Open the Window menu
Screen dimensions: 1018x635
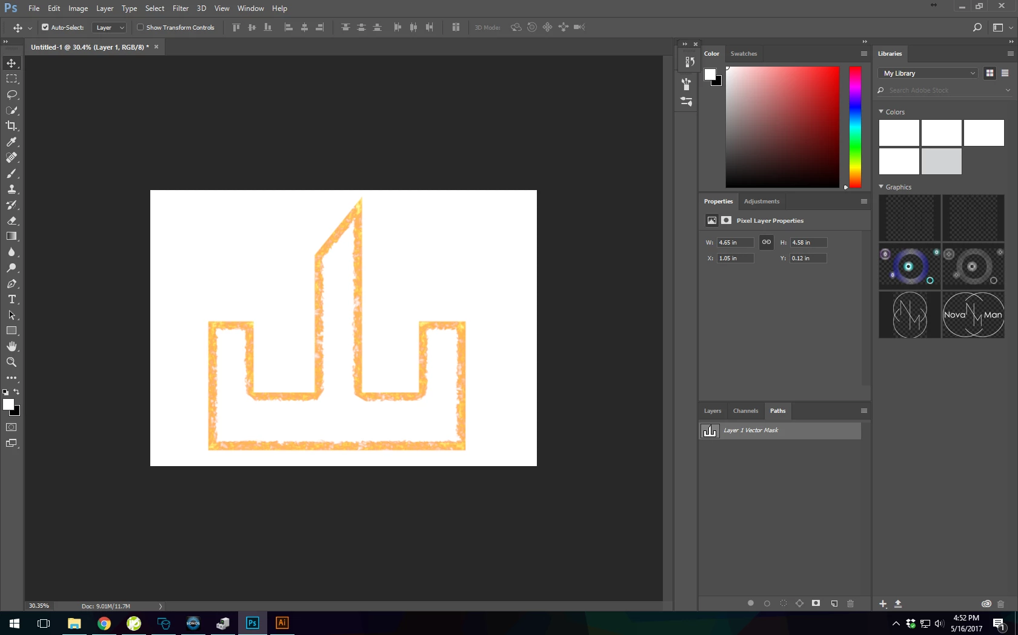click(251, 8)
